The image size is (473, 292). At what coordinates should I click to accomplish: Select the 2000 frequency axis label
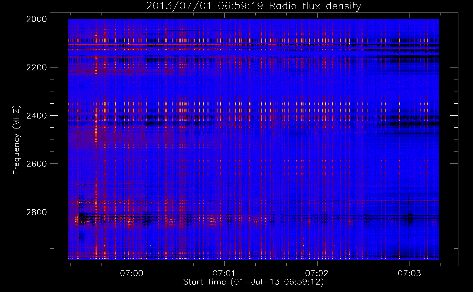[36, 19]
